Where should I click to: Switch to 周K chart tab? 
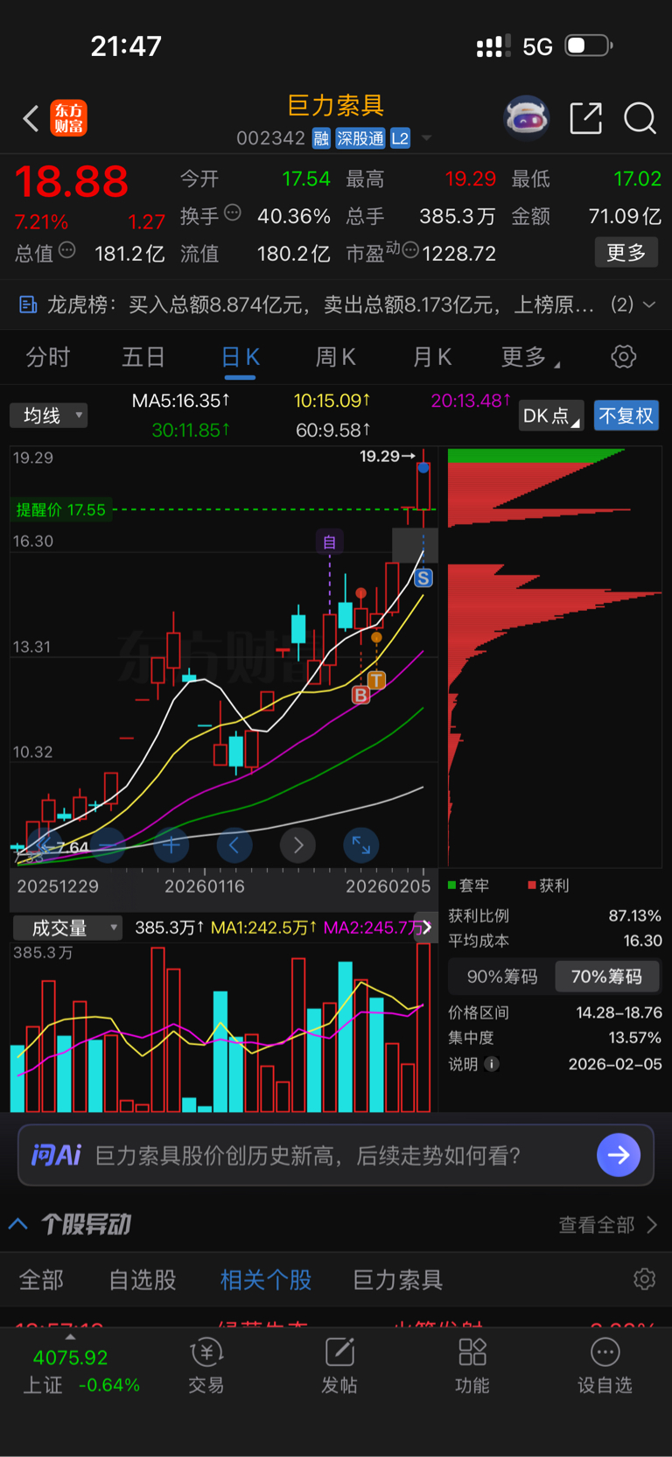click(336, 357)
